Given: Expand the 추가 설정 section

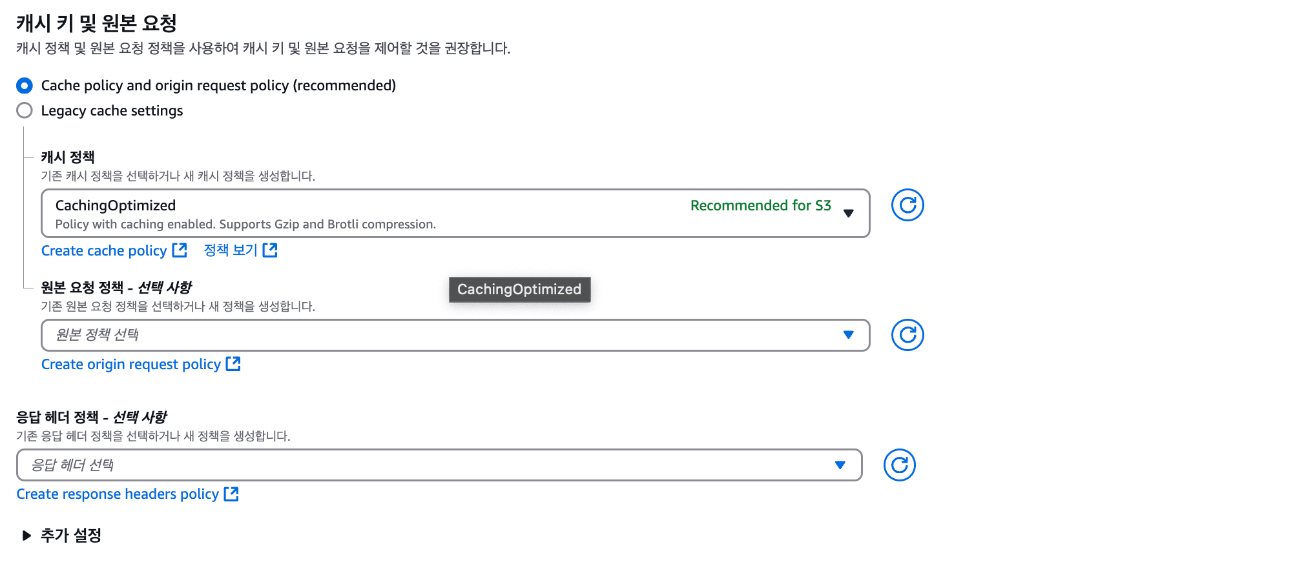Looking at the screenshot, I should pos(26,535).
